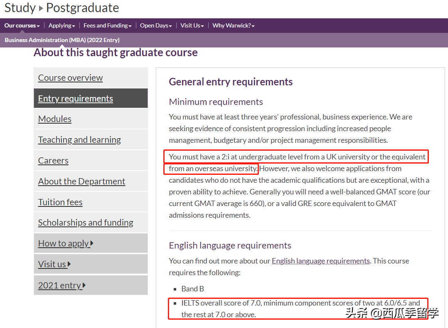Screen dimensions: 448x328
Task: Click How to apply arrow link
Action: (x=65, y=244)
